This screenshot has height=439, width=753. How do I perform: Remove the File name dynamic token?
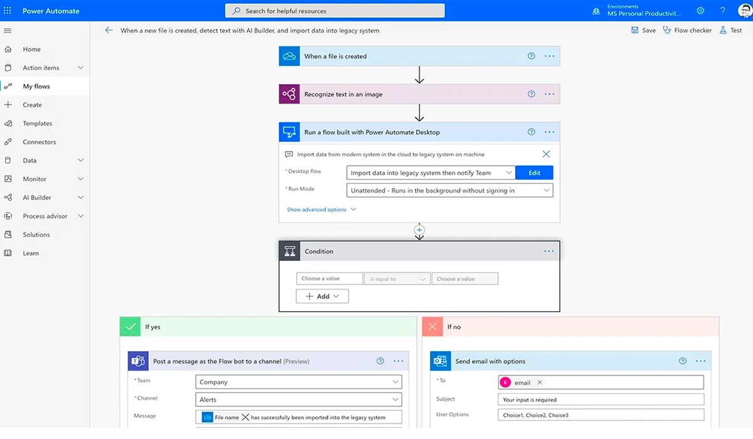coord(245,417)
